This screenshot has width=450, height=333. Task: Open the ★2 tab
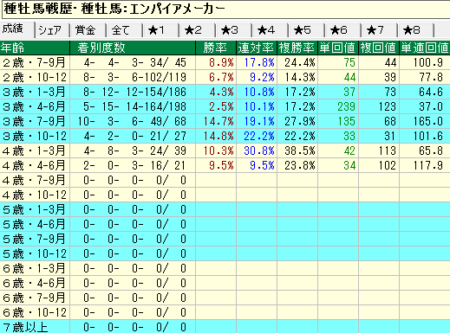point(198,30)
